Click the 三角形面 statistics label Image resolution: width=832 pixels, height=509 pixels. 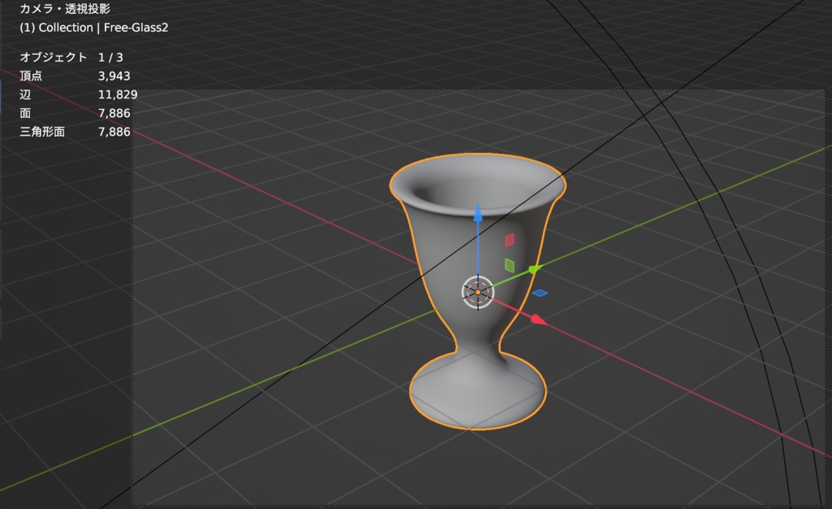tap(42, 132)
